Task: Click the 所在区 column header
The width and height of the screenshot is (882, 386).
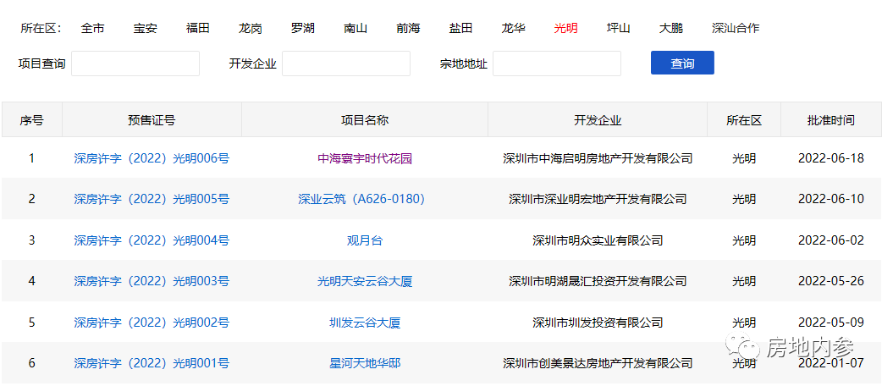Action: 744,120
